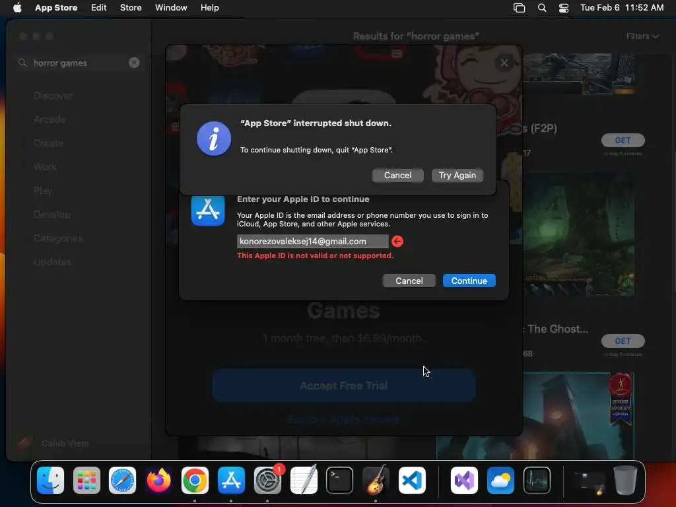The image size is (676, 507).
Task: Open Launchpad from the Dock
Action: click(86, 481)
